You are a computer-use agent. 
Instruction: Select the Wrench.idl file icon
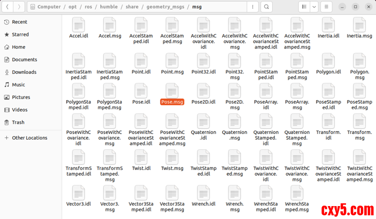pyautogui.click(x=203, y=192)
